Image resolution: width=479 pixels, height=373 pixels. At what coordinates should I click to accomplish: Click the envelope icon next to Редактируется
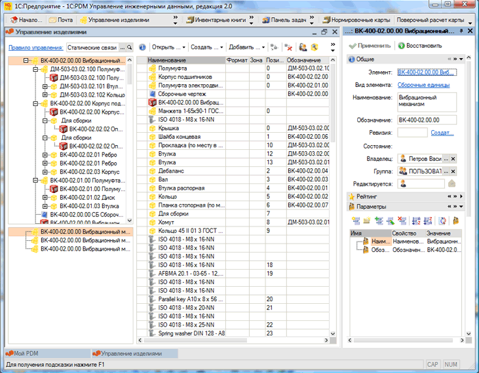[452, 183]
